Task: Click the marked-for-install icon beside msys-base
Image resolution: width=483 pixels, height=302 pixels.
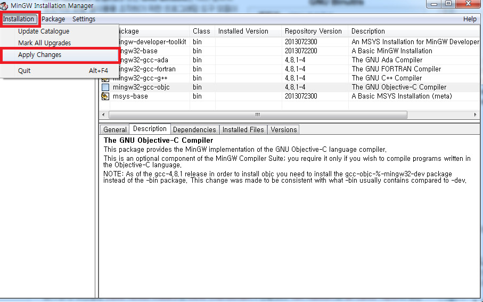Action: coord(105,96)
